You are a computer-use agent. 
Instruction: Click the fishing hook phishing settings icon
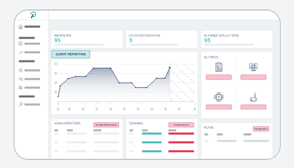pyautogui.click(x=253, y=97)
